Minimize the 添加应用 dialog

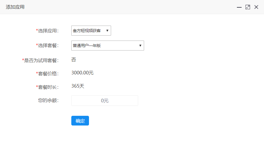pos(239,7)
